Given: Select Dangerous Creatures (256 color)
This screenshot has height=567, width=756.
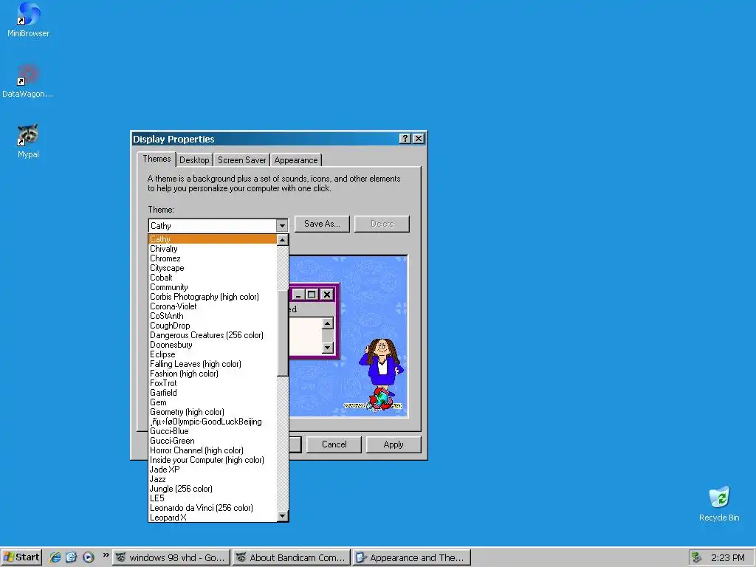Looking at the screenshot, I should click(213, 335).
